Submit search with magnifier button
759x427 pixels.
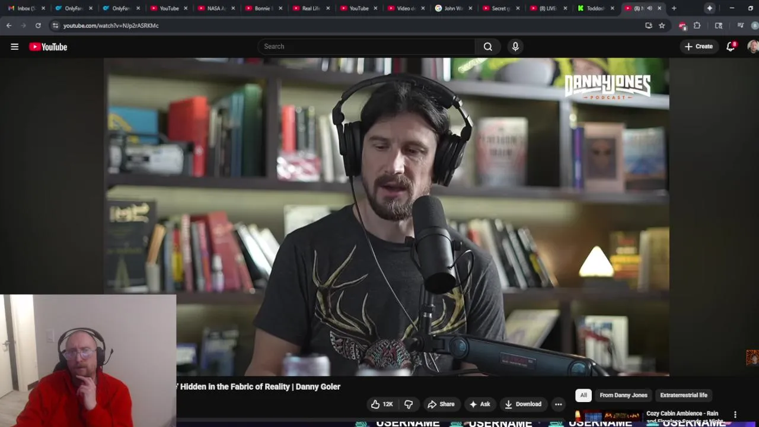pos(487,46)
